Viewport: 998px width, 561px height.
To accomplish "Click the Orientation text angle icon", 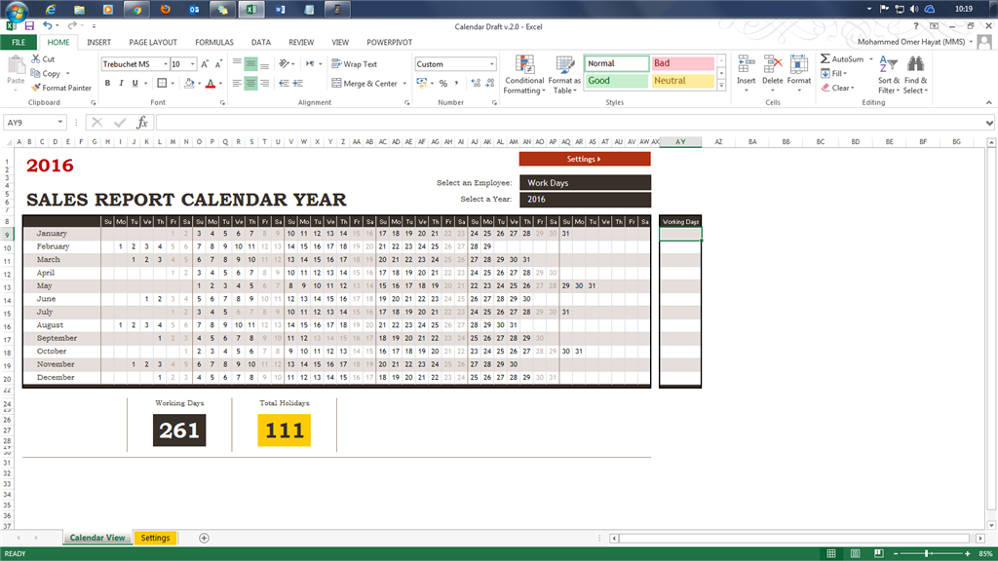I will [x=284, y=63].
